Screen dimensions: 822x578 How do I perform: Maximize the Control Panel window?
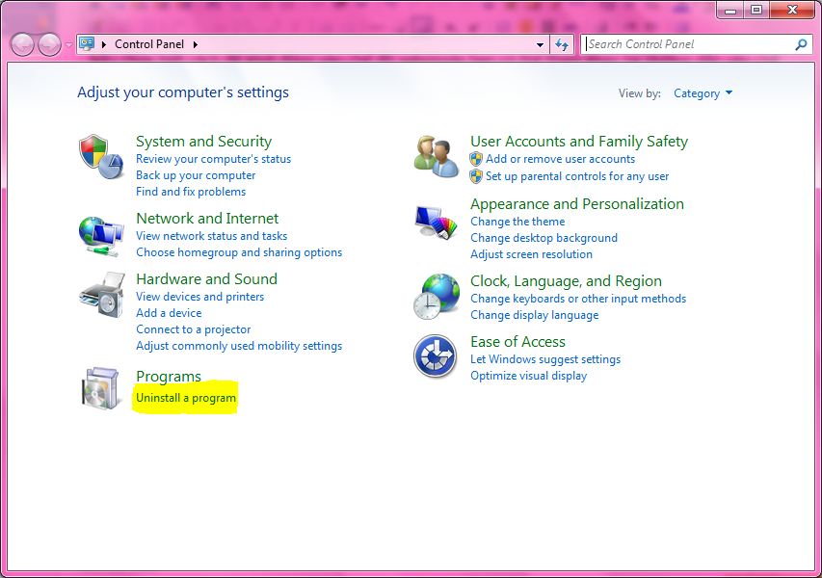[x=756, y=10]
